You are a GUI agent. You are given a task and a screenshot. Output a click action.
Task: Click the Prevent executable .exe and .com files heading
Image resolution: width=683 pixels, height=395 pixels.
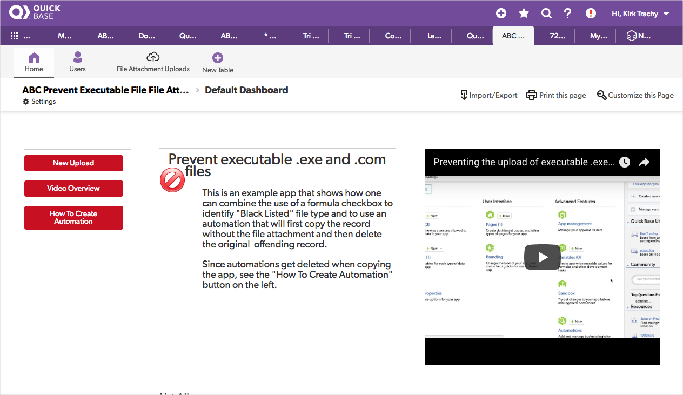pyautogui.click(x=277, y=165)
